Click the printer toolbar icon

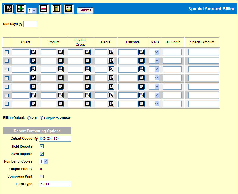point(69,9)
